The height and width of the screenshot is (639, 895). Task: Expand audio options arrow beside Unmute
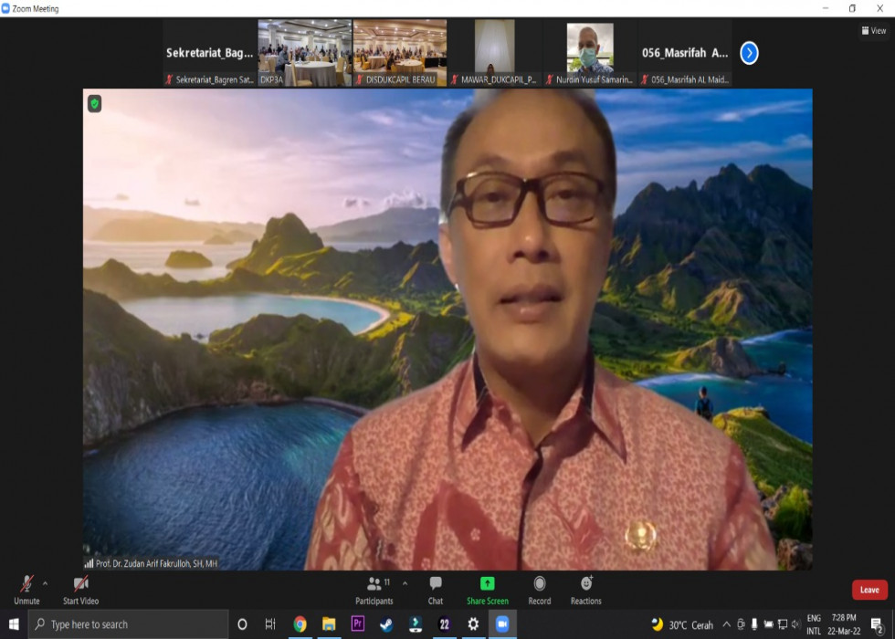tap(45, 582)
